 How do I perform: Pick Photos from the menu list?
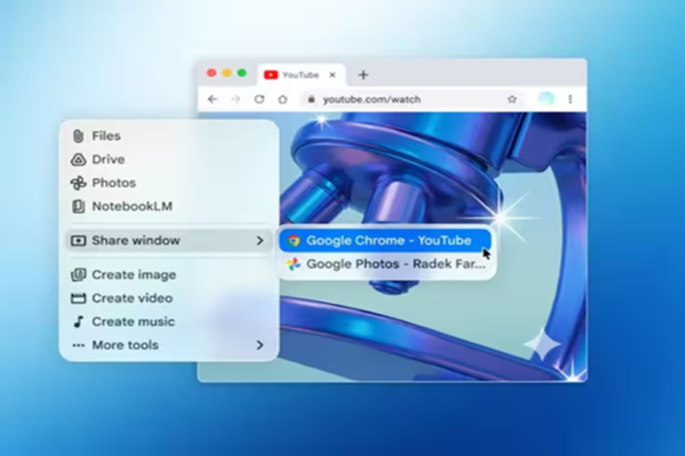[113, 183]
